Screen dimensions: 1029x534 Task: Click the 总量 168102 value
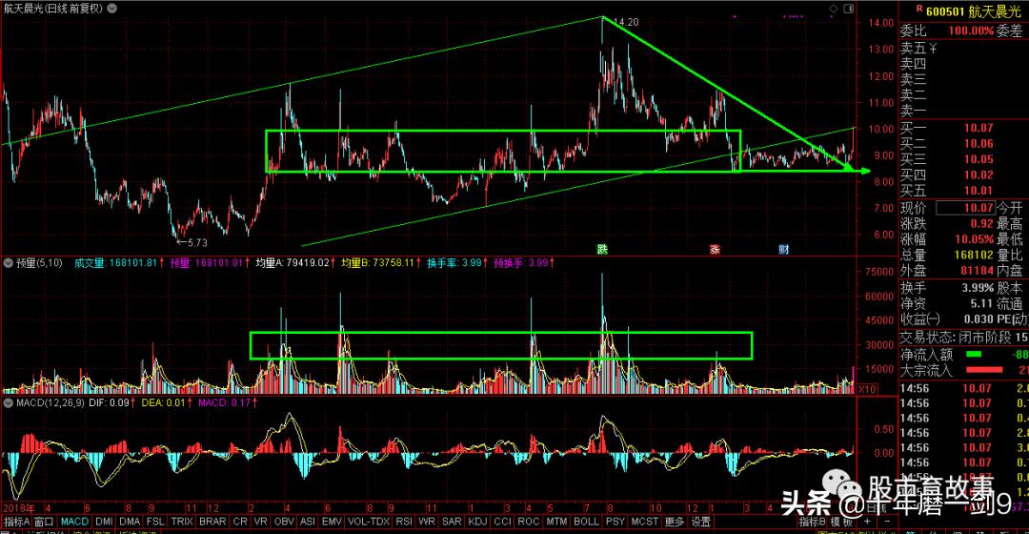pos(974,255)
